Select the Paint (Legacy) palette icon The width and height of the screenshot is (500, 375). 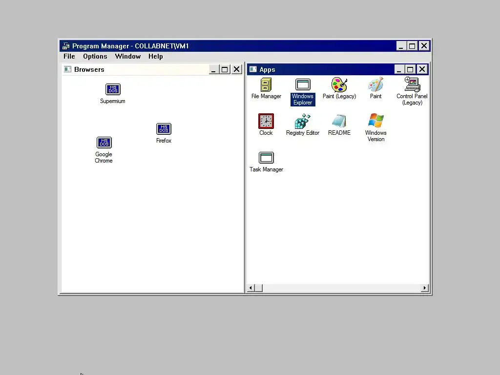tap(339, 85)
